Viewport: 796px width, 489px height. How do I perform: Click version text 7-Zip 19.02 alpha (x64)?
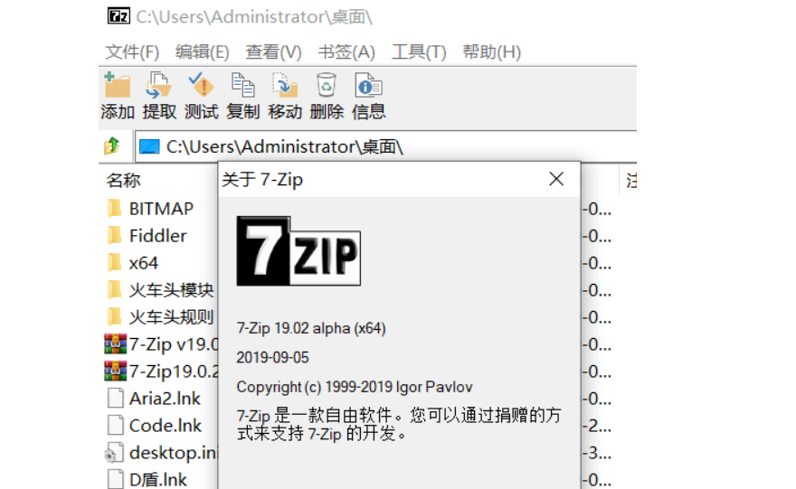coord(311,328)
